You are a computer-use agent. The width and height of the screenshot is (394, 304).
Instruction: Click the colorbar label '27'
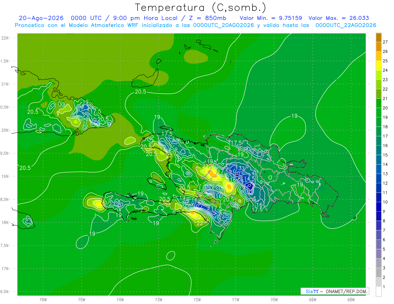tap(385, 42)
